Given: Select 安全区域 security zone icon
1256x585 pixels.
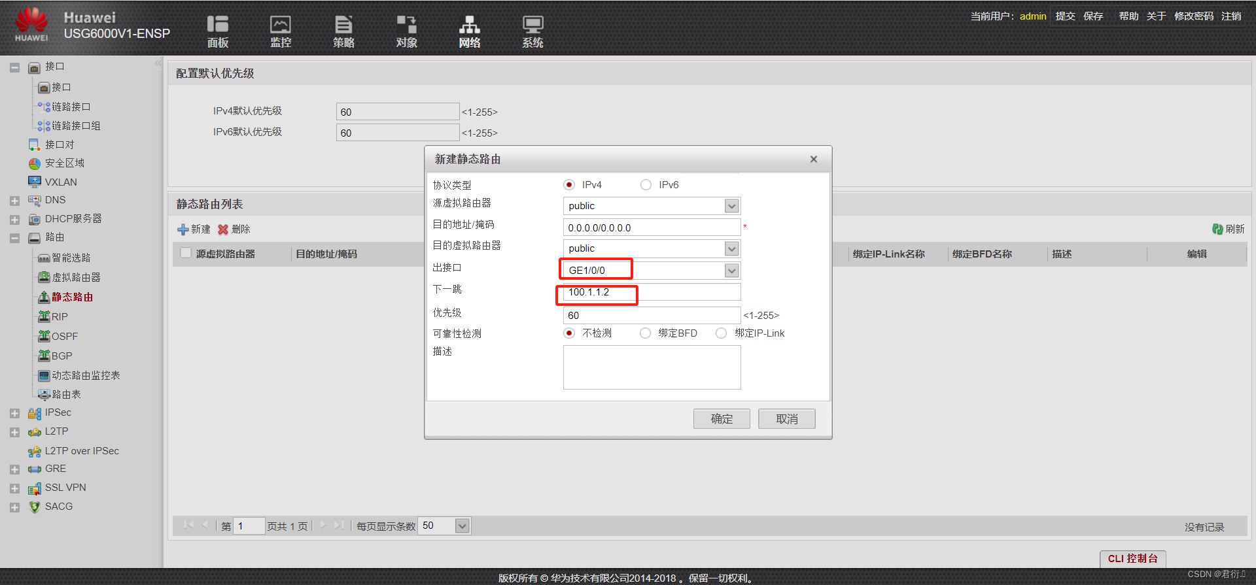Looking at the screenshot, I should 35,163.
